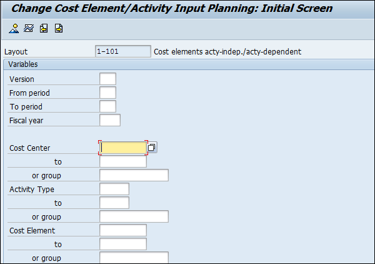375x264 pixels.
Task: Click the Period screen toolbar icon
Action: [29, 28]
